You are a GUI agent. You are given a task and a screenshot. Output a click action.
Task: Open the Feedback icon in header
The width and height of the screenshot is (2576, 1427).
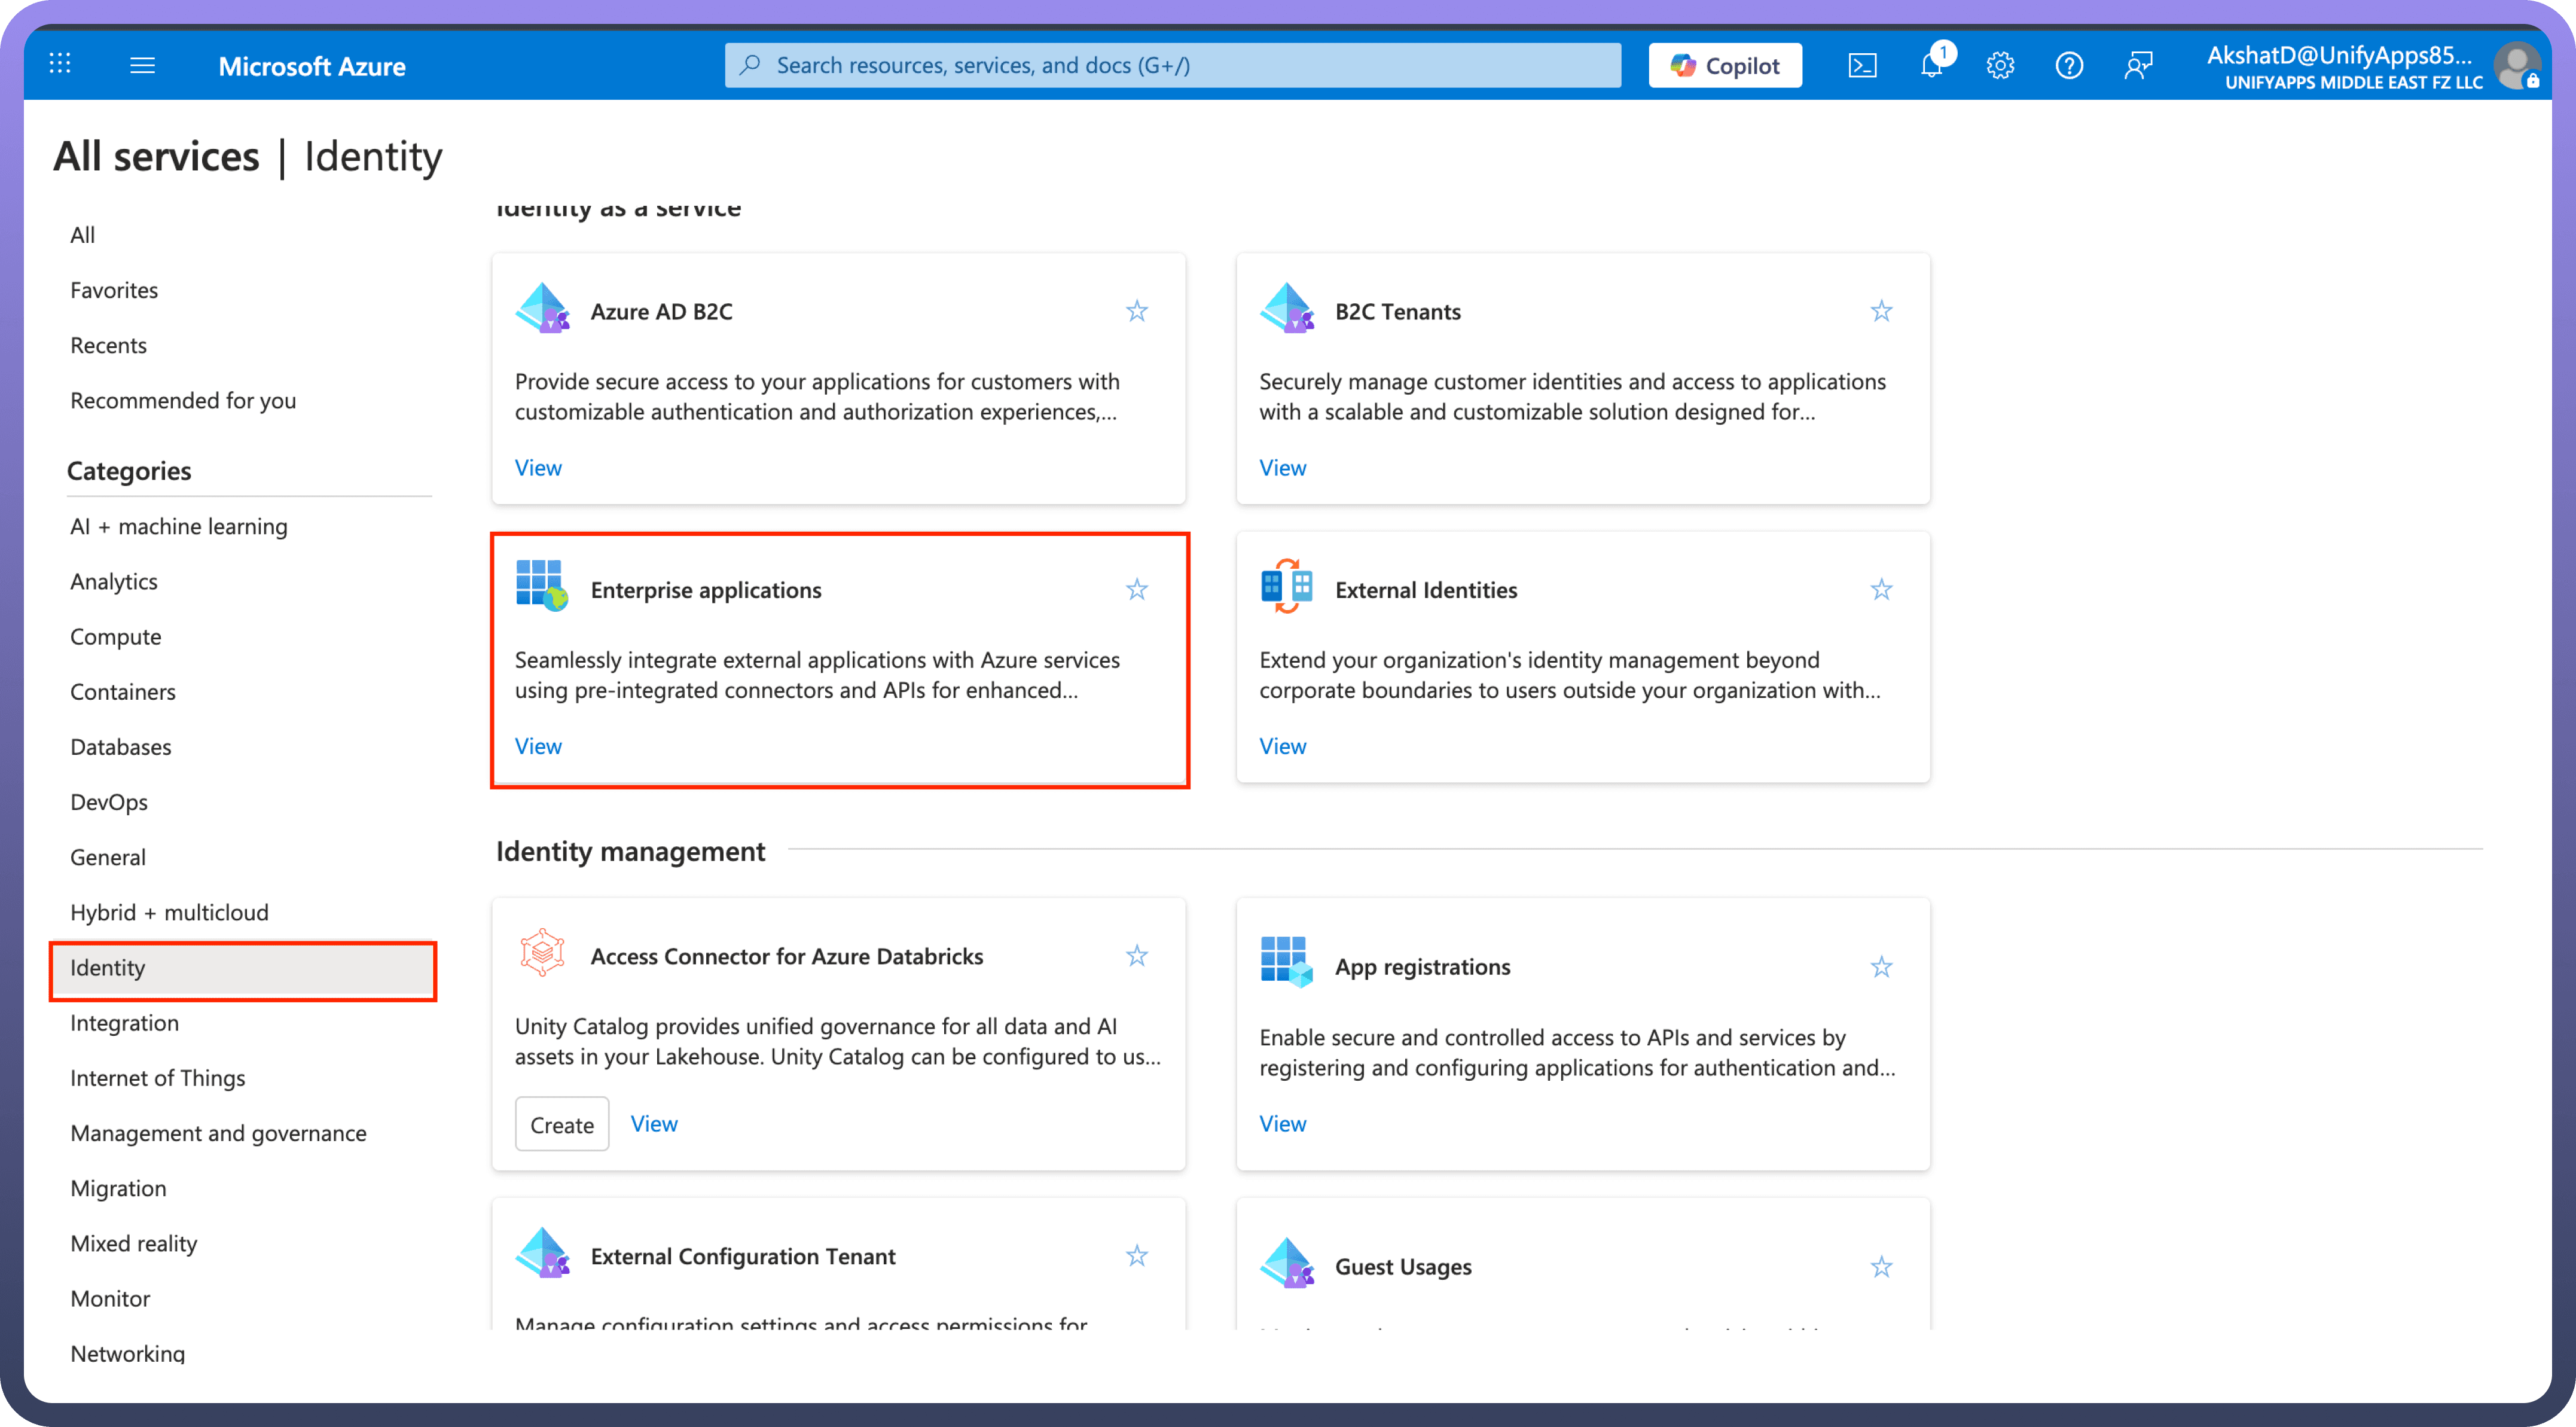pyautogui.click(x=2138, y=66)
